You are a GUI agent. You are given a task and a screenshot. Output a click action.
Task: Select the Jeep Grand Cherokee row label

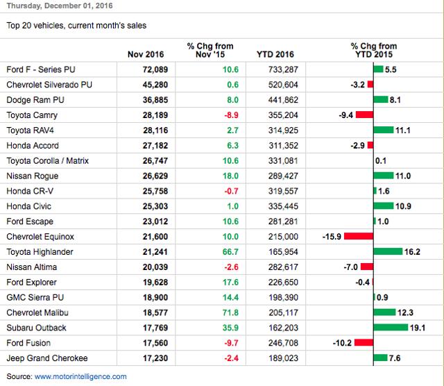[x=47, y=358]
